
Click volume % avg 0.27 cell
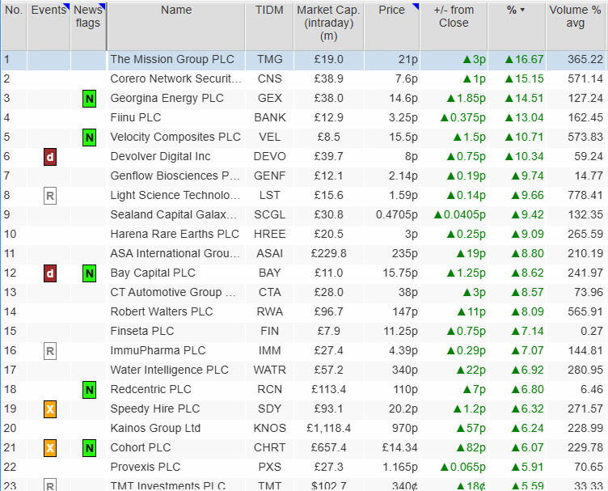(x=575, y=331)
